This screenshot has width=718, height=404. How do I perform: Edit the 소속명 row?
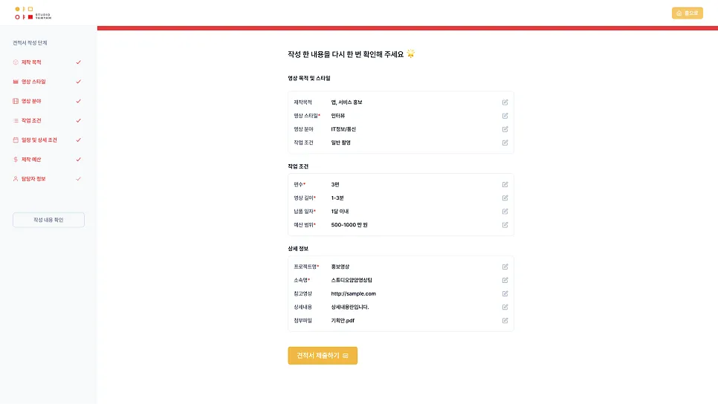[505, 280]
